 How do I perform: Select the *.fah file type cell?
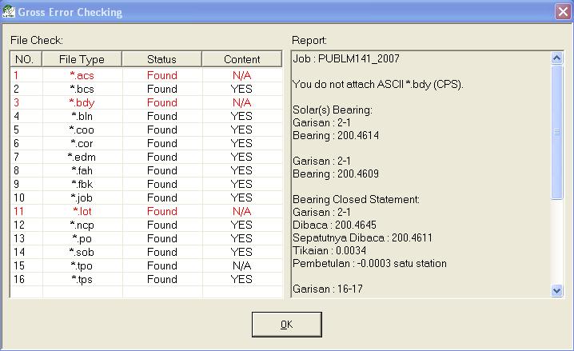coord(82,170)
